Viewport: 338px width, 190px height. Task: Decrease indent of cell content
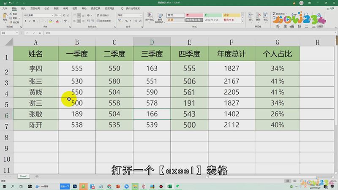(x=88, y=21)
